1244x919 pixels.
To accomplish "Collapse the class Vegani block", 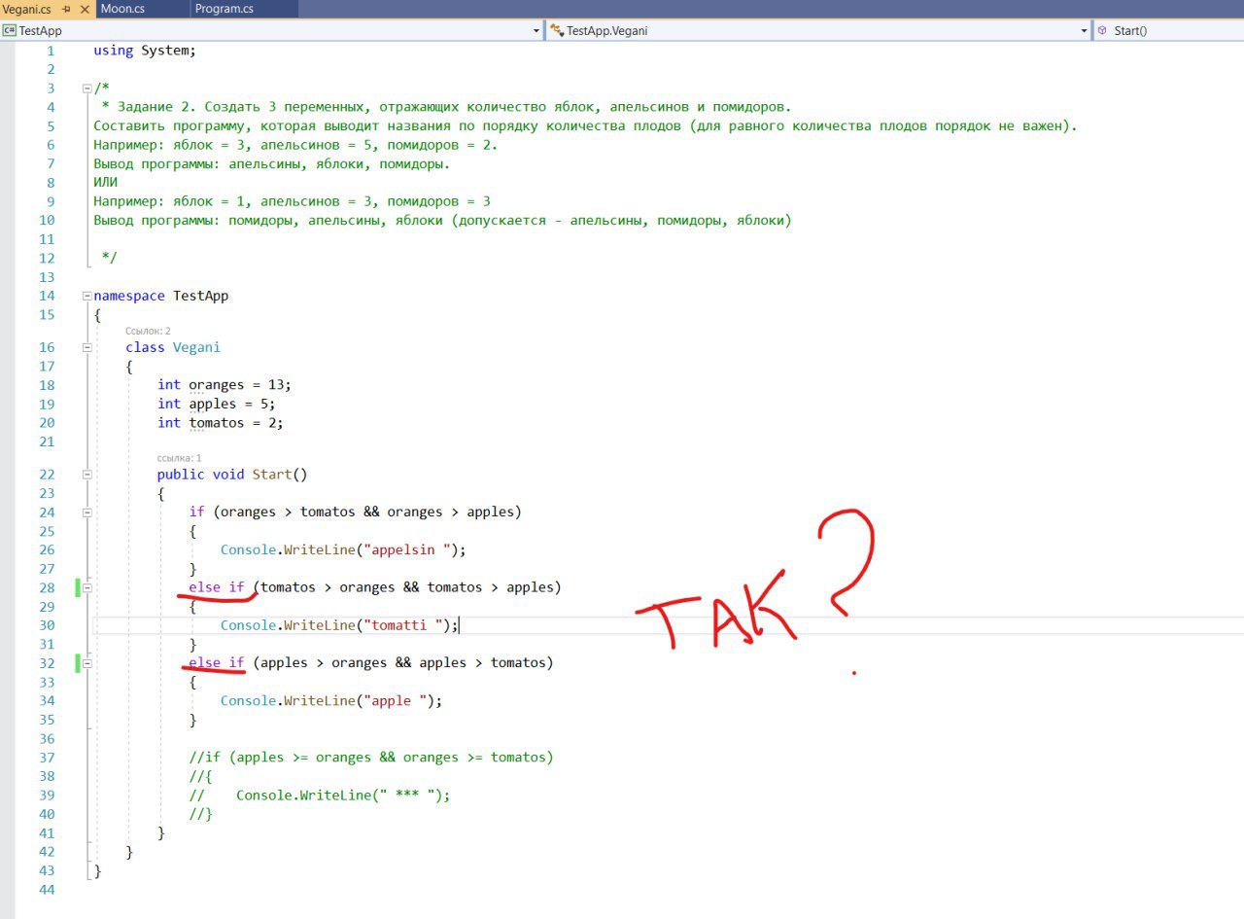I will click(x=86, y=348).
